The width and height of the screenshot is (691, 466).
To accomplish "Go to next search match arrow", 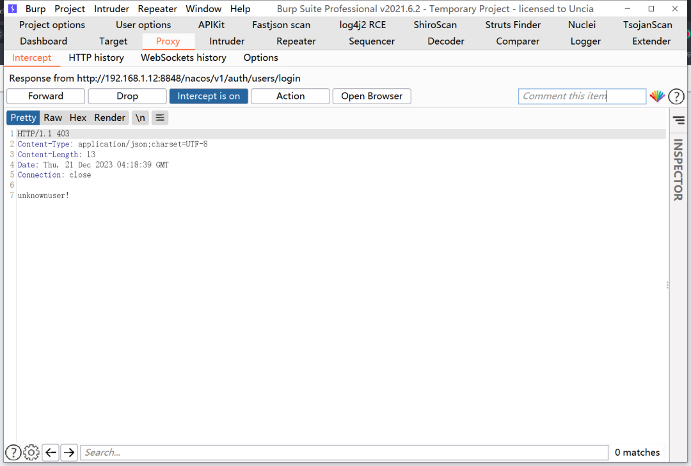I will click(69, 453).
